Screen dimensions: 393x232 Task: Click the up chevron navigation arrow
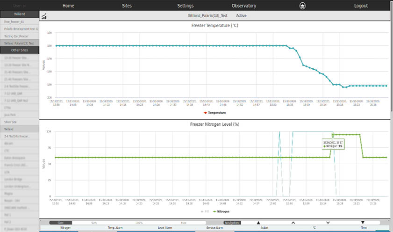pos(293,223)
